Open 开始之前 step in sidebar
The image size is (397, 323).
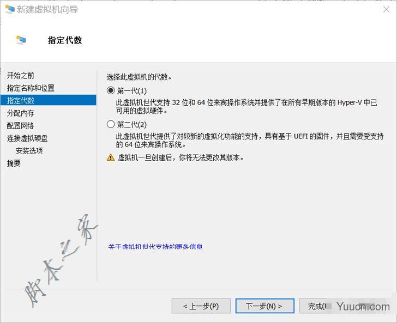coord(21,75)
